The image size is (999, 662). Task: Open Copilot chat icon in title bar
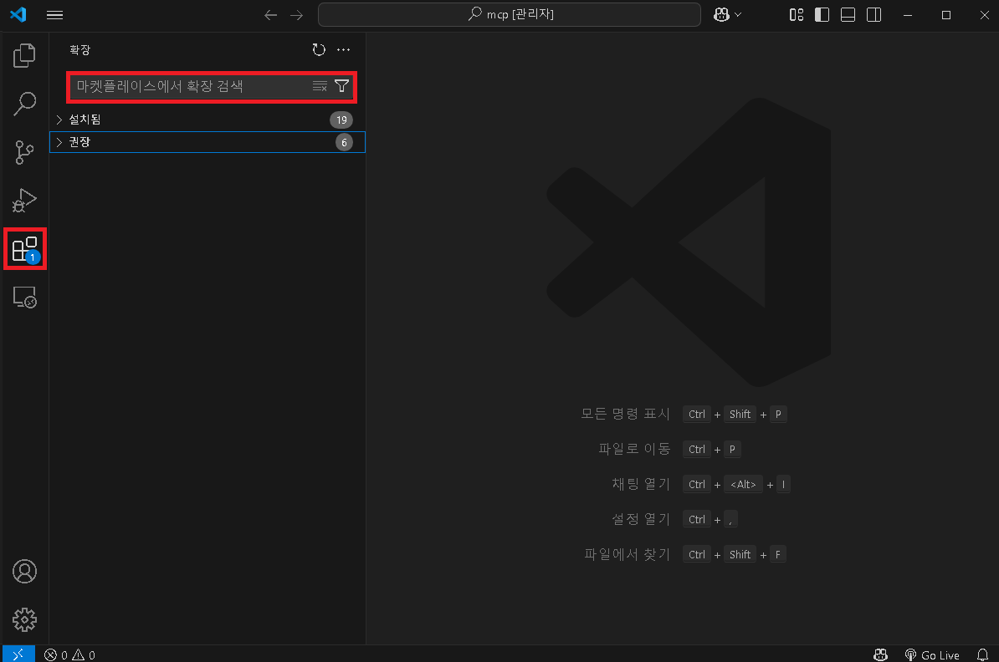[721, 15]
